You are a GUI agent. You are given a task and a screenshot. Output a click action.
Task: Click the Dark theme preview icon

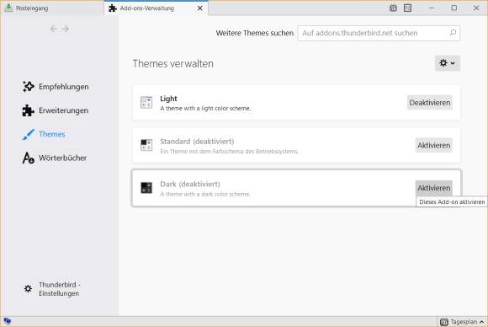coord(146,188)
